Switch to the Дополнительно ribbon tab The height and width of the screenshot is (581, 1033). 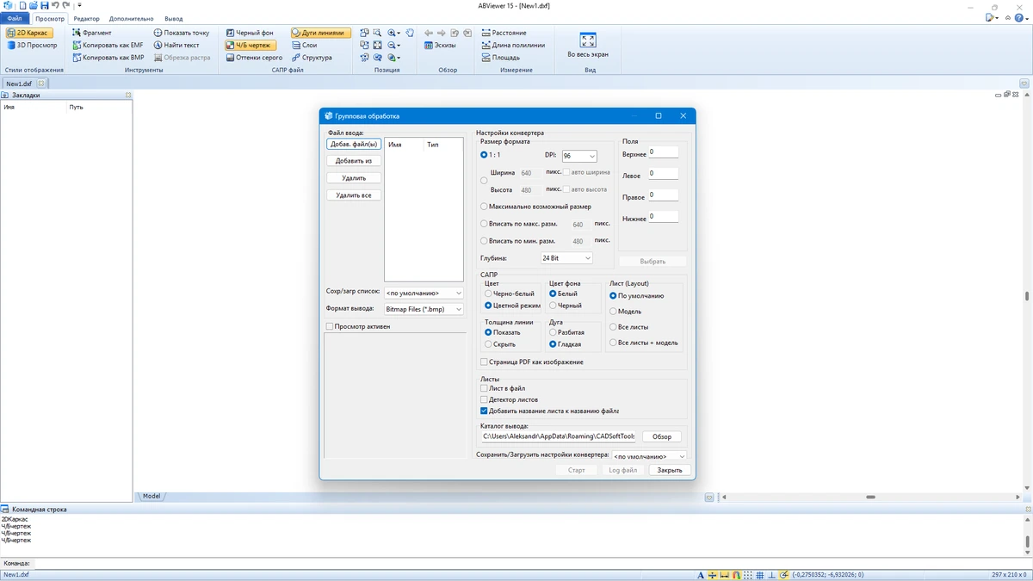point(131,18)
